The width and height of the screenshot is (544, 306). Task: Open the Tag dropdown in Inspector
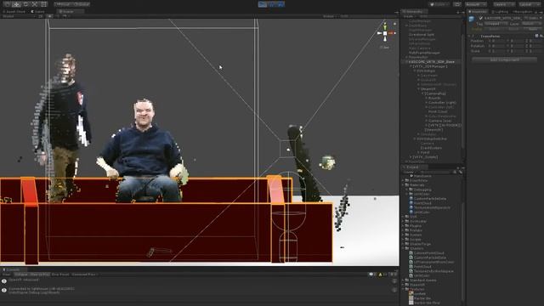click(x=496, y=24)
